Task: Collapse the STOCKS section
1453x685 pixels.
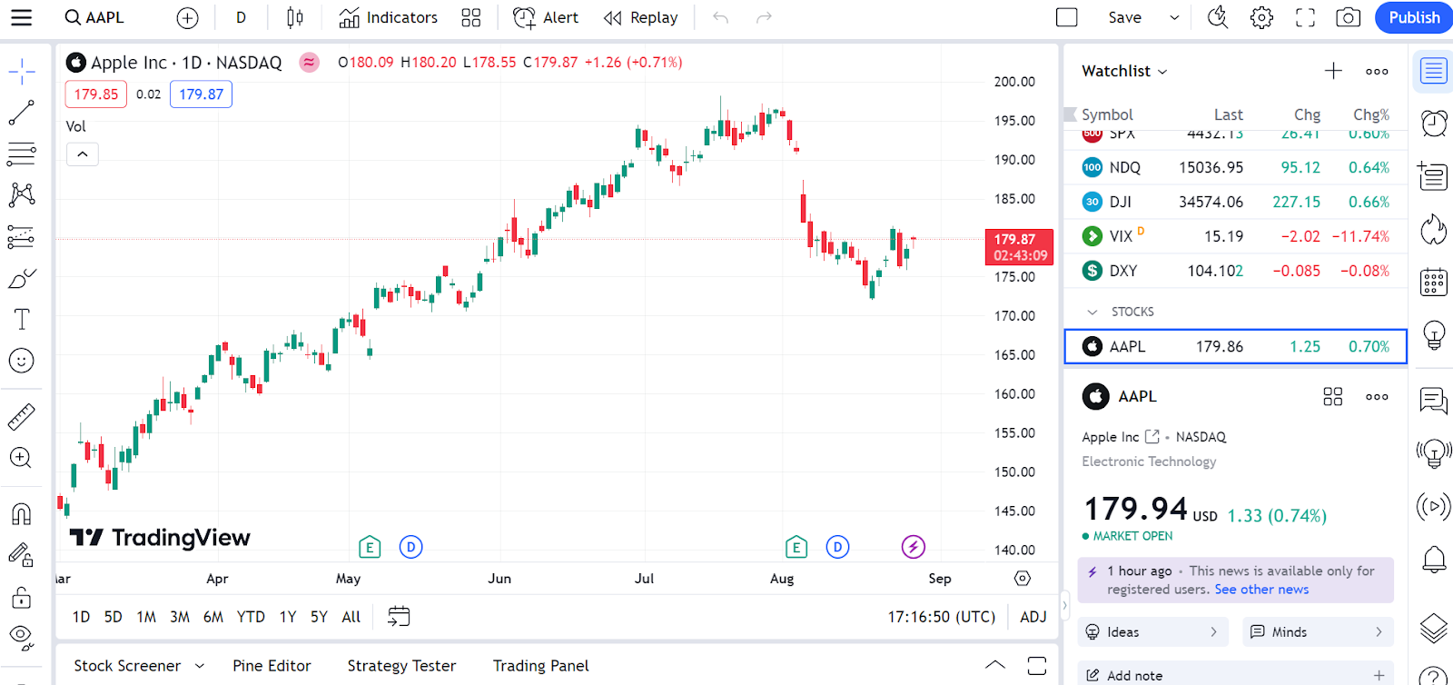Action: coord(1092,312)
